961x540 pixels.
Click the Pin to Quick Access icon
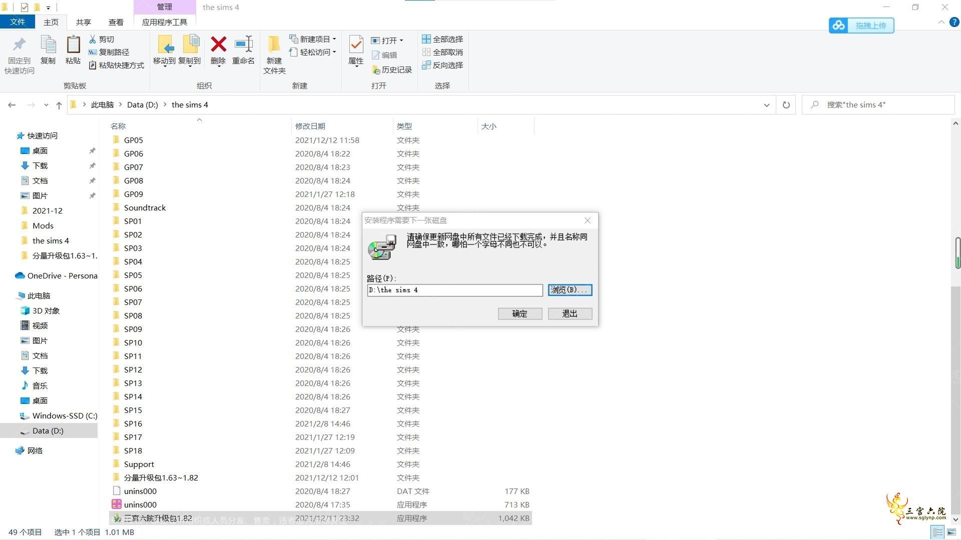pos(19,45)
